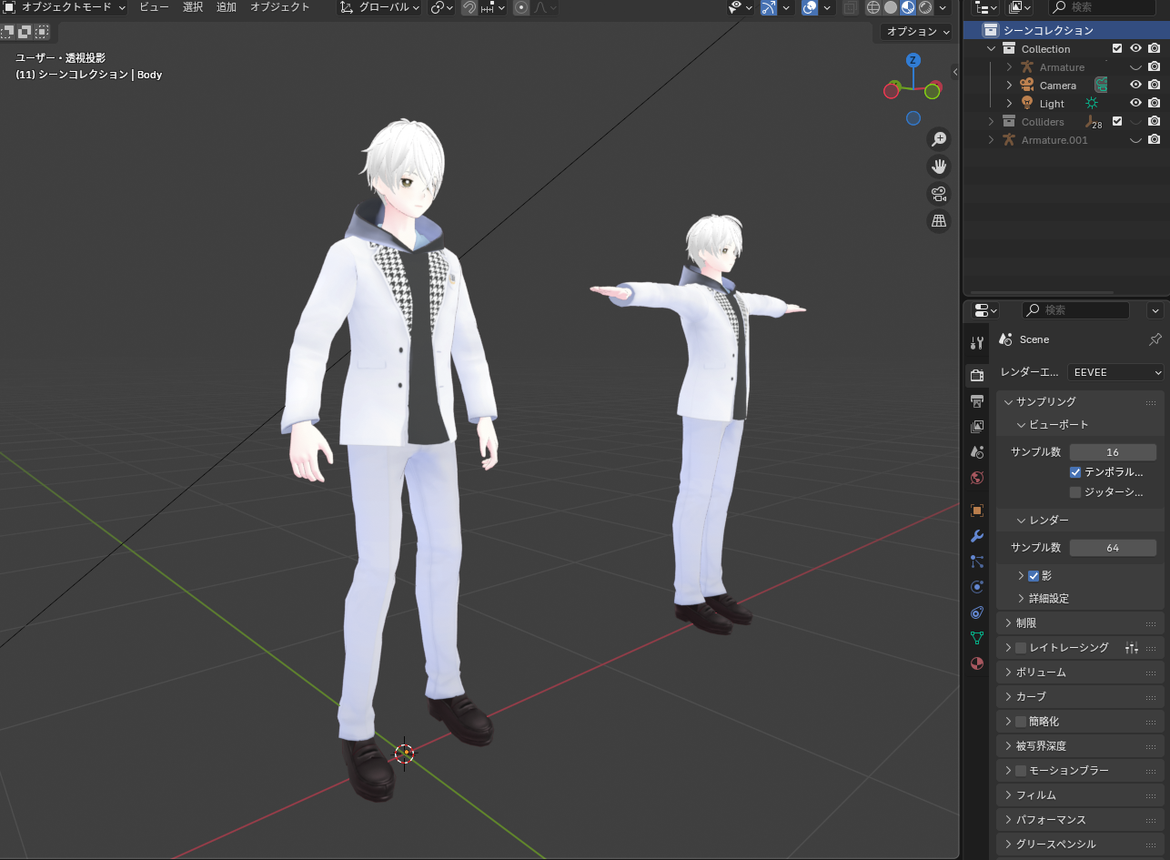Hide the Camera in viewport via eye icon
The image size is (1170, 860).
click(1135, 86)
